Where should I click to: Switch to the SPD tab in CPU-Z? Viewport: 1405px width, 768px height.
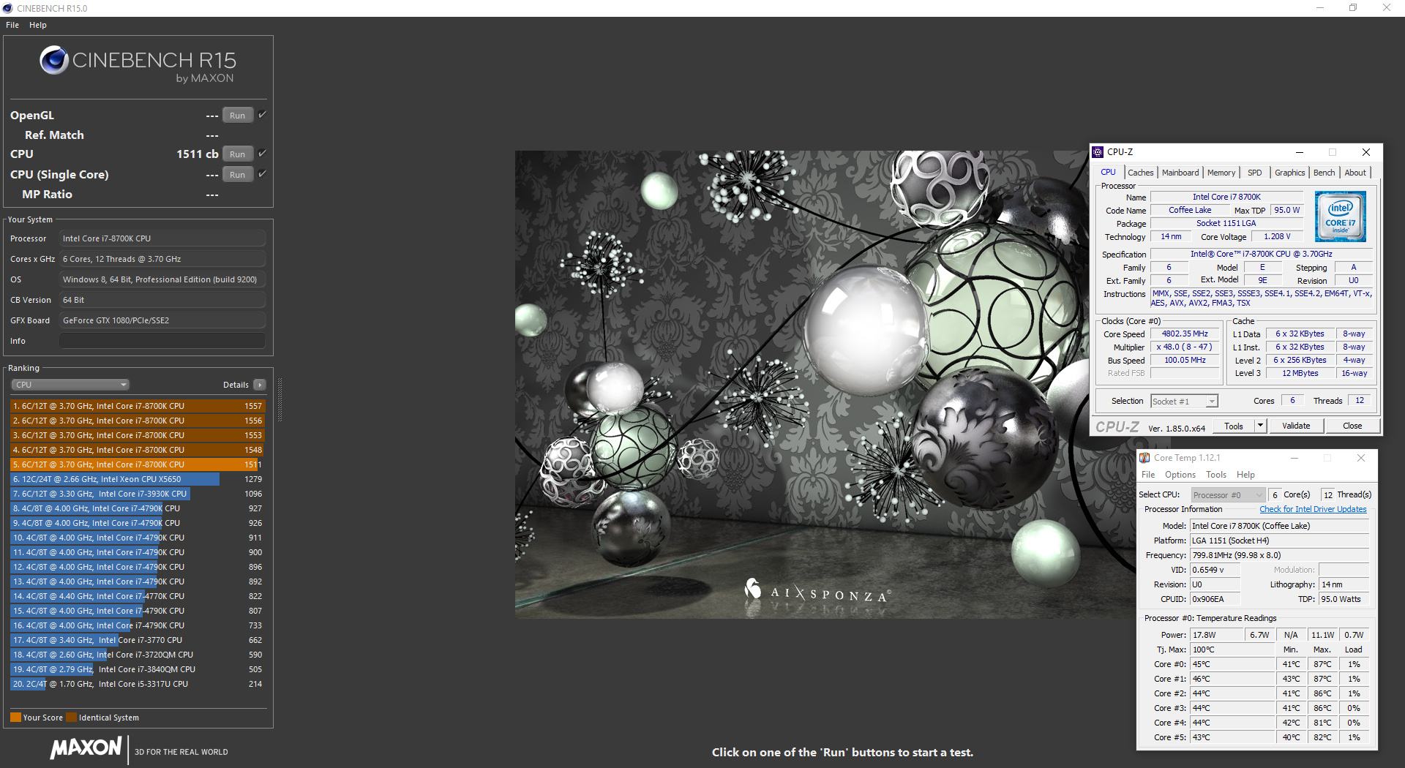tap(1255, 173)
